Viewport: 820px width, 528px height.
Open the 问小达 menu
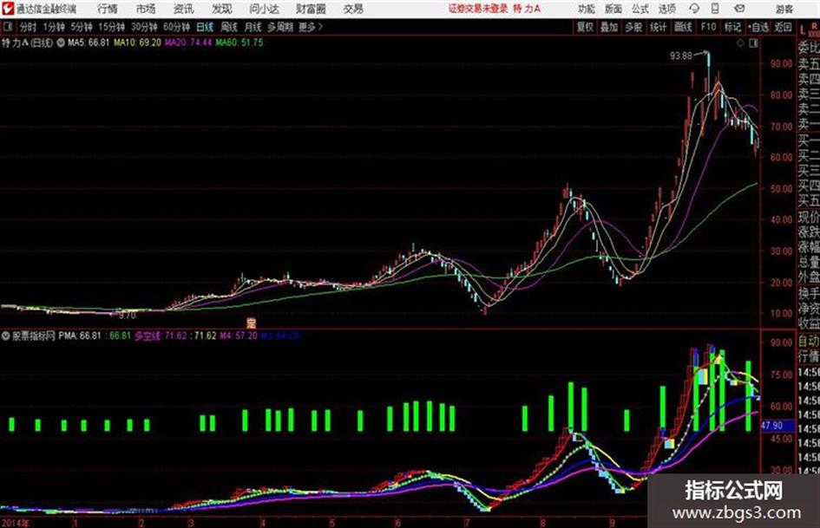pyautogui.click(x=264, y=9)
